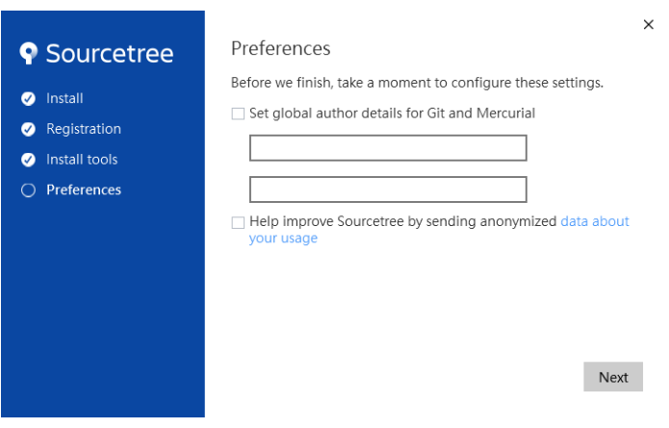The width and height of the screenshot is (669, 428).
Task: Click the Set global author details label
Action: click(x=392, y=113)
